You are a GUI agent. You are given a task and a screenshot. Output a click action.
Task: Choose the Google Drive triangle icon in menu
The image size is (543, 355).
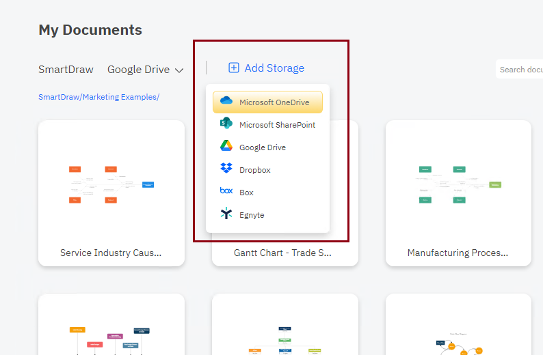[x=226, y=147]
